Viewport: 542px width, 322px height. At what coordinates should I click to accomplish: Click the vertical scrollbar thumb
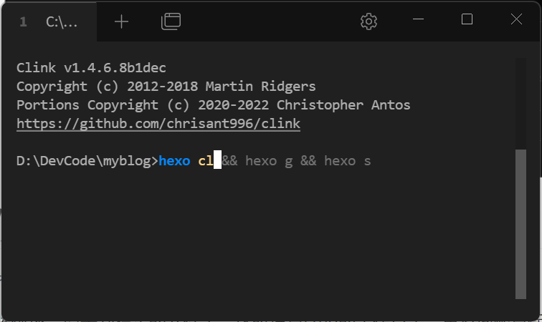(520, 224)
